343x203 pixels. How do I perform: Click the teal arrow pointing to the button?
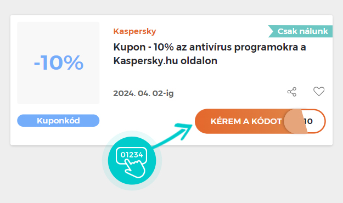[173, 135]
